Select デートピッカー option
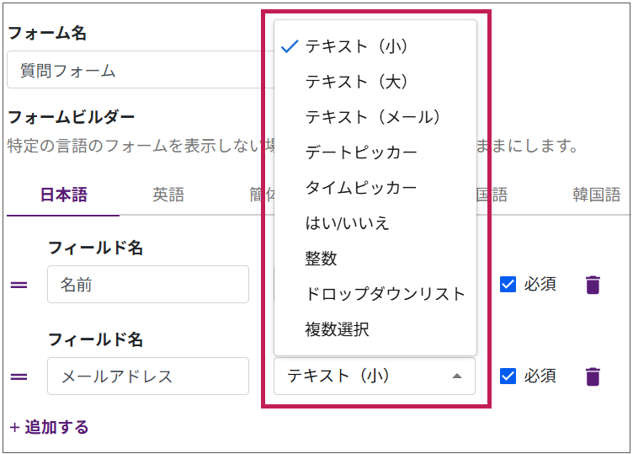Screen dimensions: 633x454 click(361, 152)
